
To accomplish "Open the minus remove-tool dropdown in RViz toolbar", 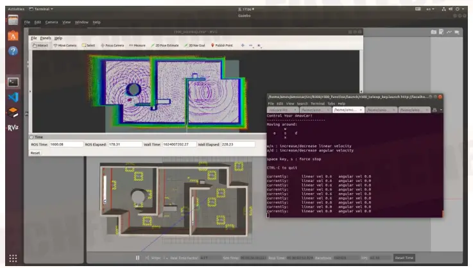I will click(251, 46).
